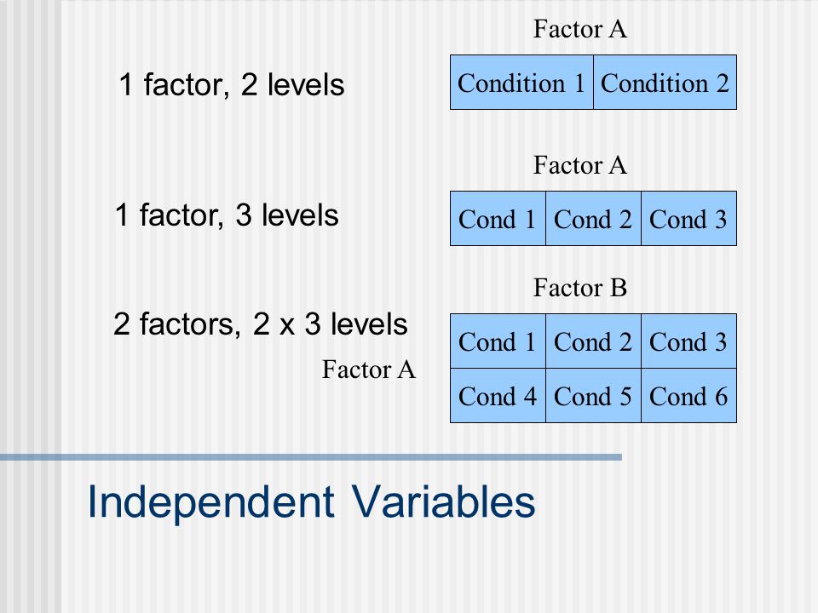
Task: Click the horizontal blue divider line
Action: point(311,457)
